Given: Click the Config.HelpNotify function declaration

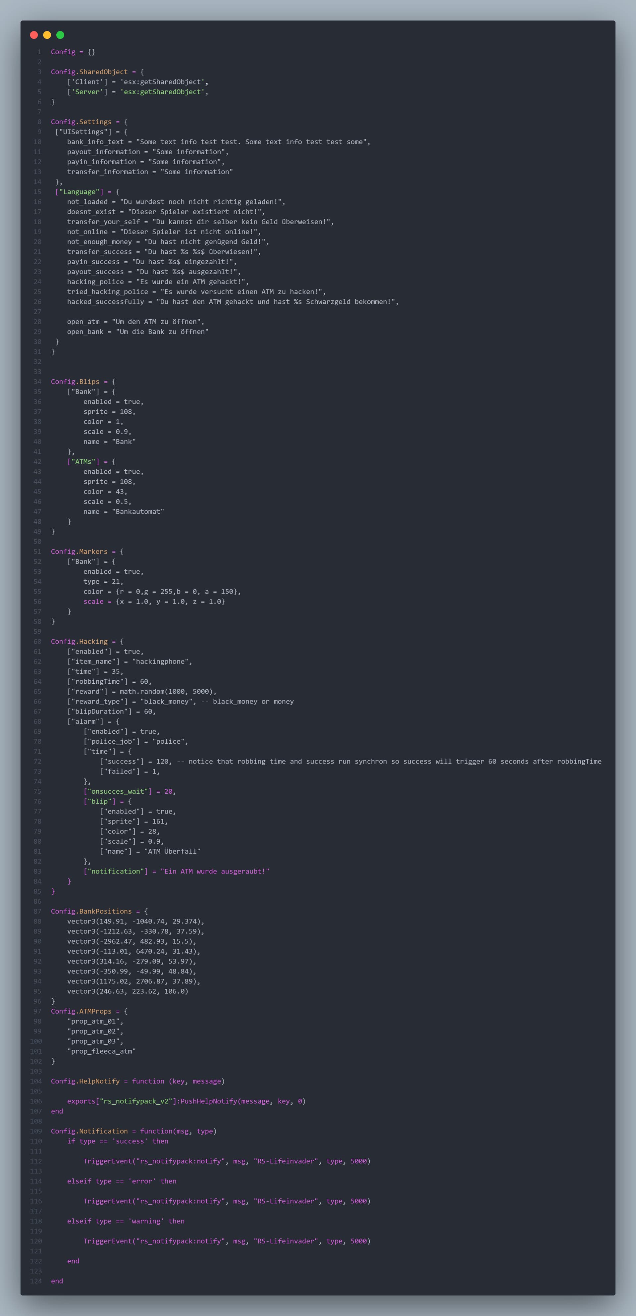Looking at the screenshot, I should pyautogui.click(x=85, y=1081).
